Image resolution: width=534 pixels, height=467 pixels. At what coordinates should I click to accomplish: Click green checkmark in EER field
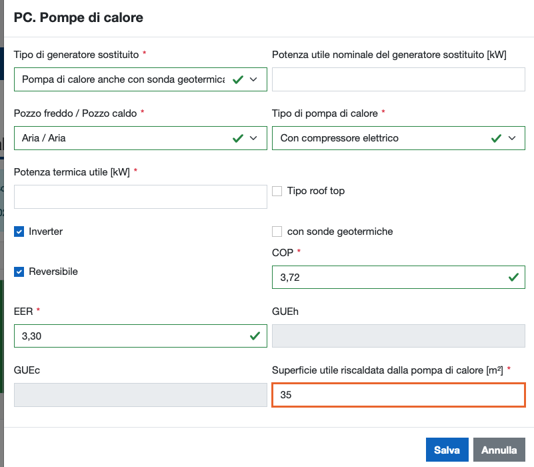[255, 336]
